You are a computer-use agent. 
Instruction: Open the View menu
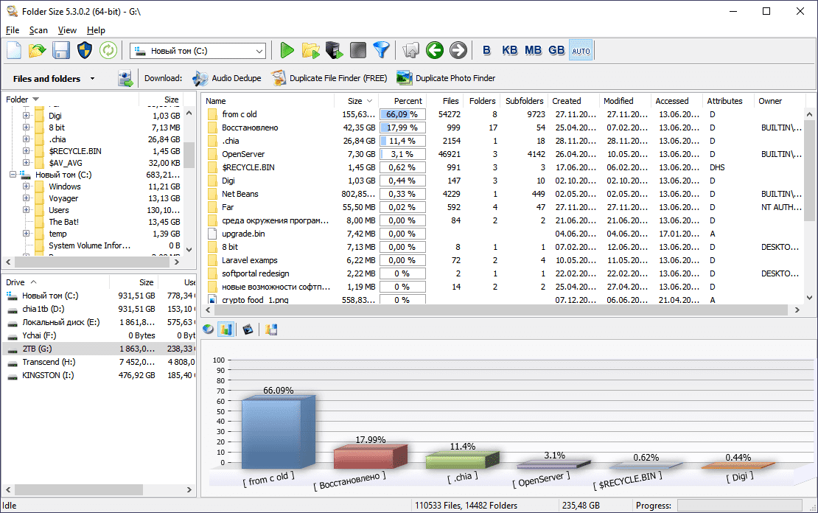(x=67, y=30)
